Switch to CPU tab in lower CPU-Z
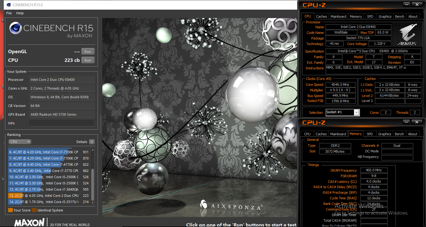The width and height of the screenshot is (426, 227). [x=307, y=134]
